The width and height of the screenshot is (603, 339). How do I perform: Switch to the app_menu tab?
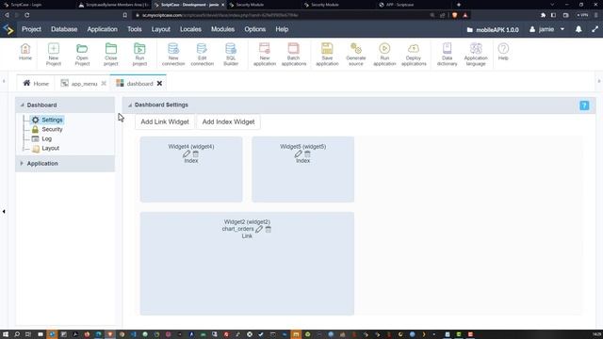79,84
